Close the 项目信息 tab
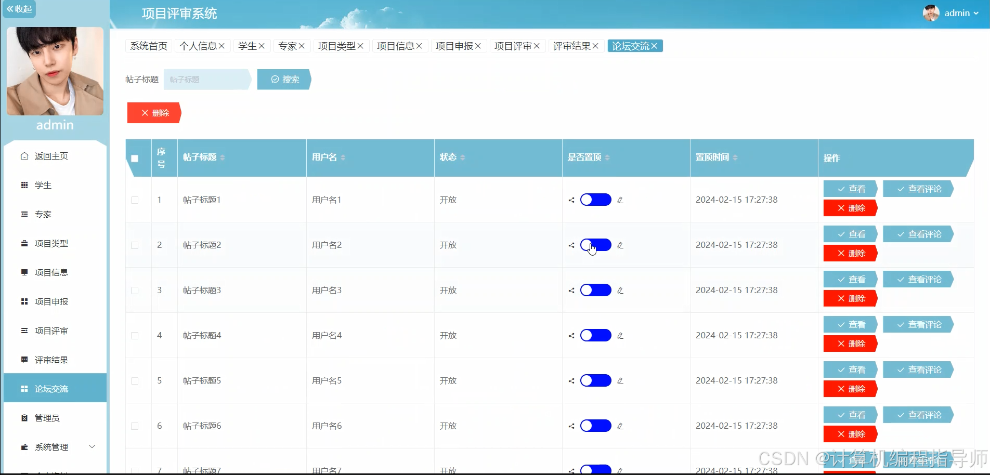Screen dimensions: 990x475 419,46
